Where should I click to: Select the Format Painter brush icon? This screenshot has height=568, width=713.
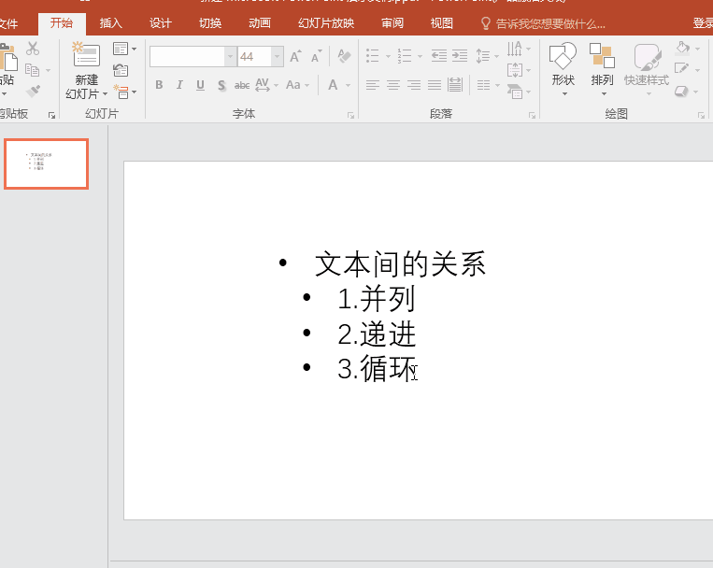33,92
